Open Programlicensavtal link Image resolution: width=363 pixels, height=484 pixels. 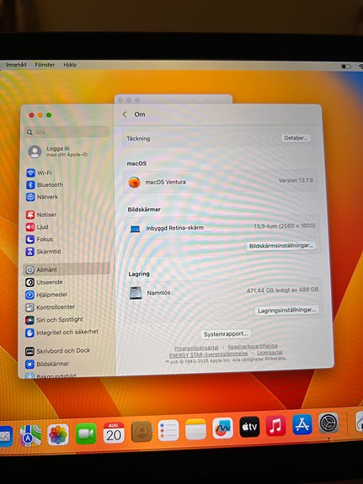(196, 348)
